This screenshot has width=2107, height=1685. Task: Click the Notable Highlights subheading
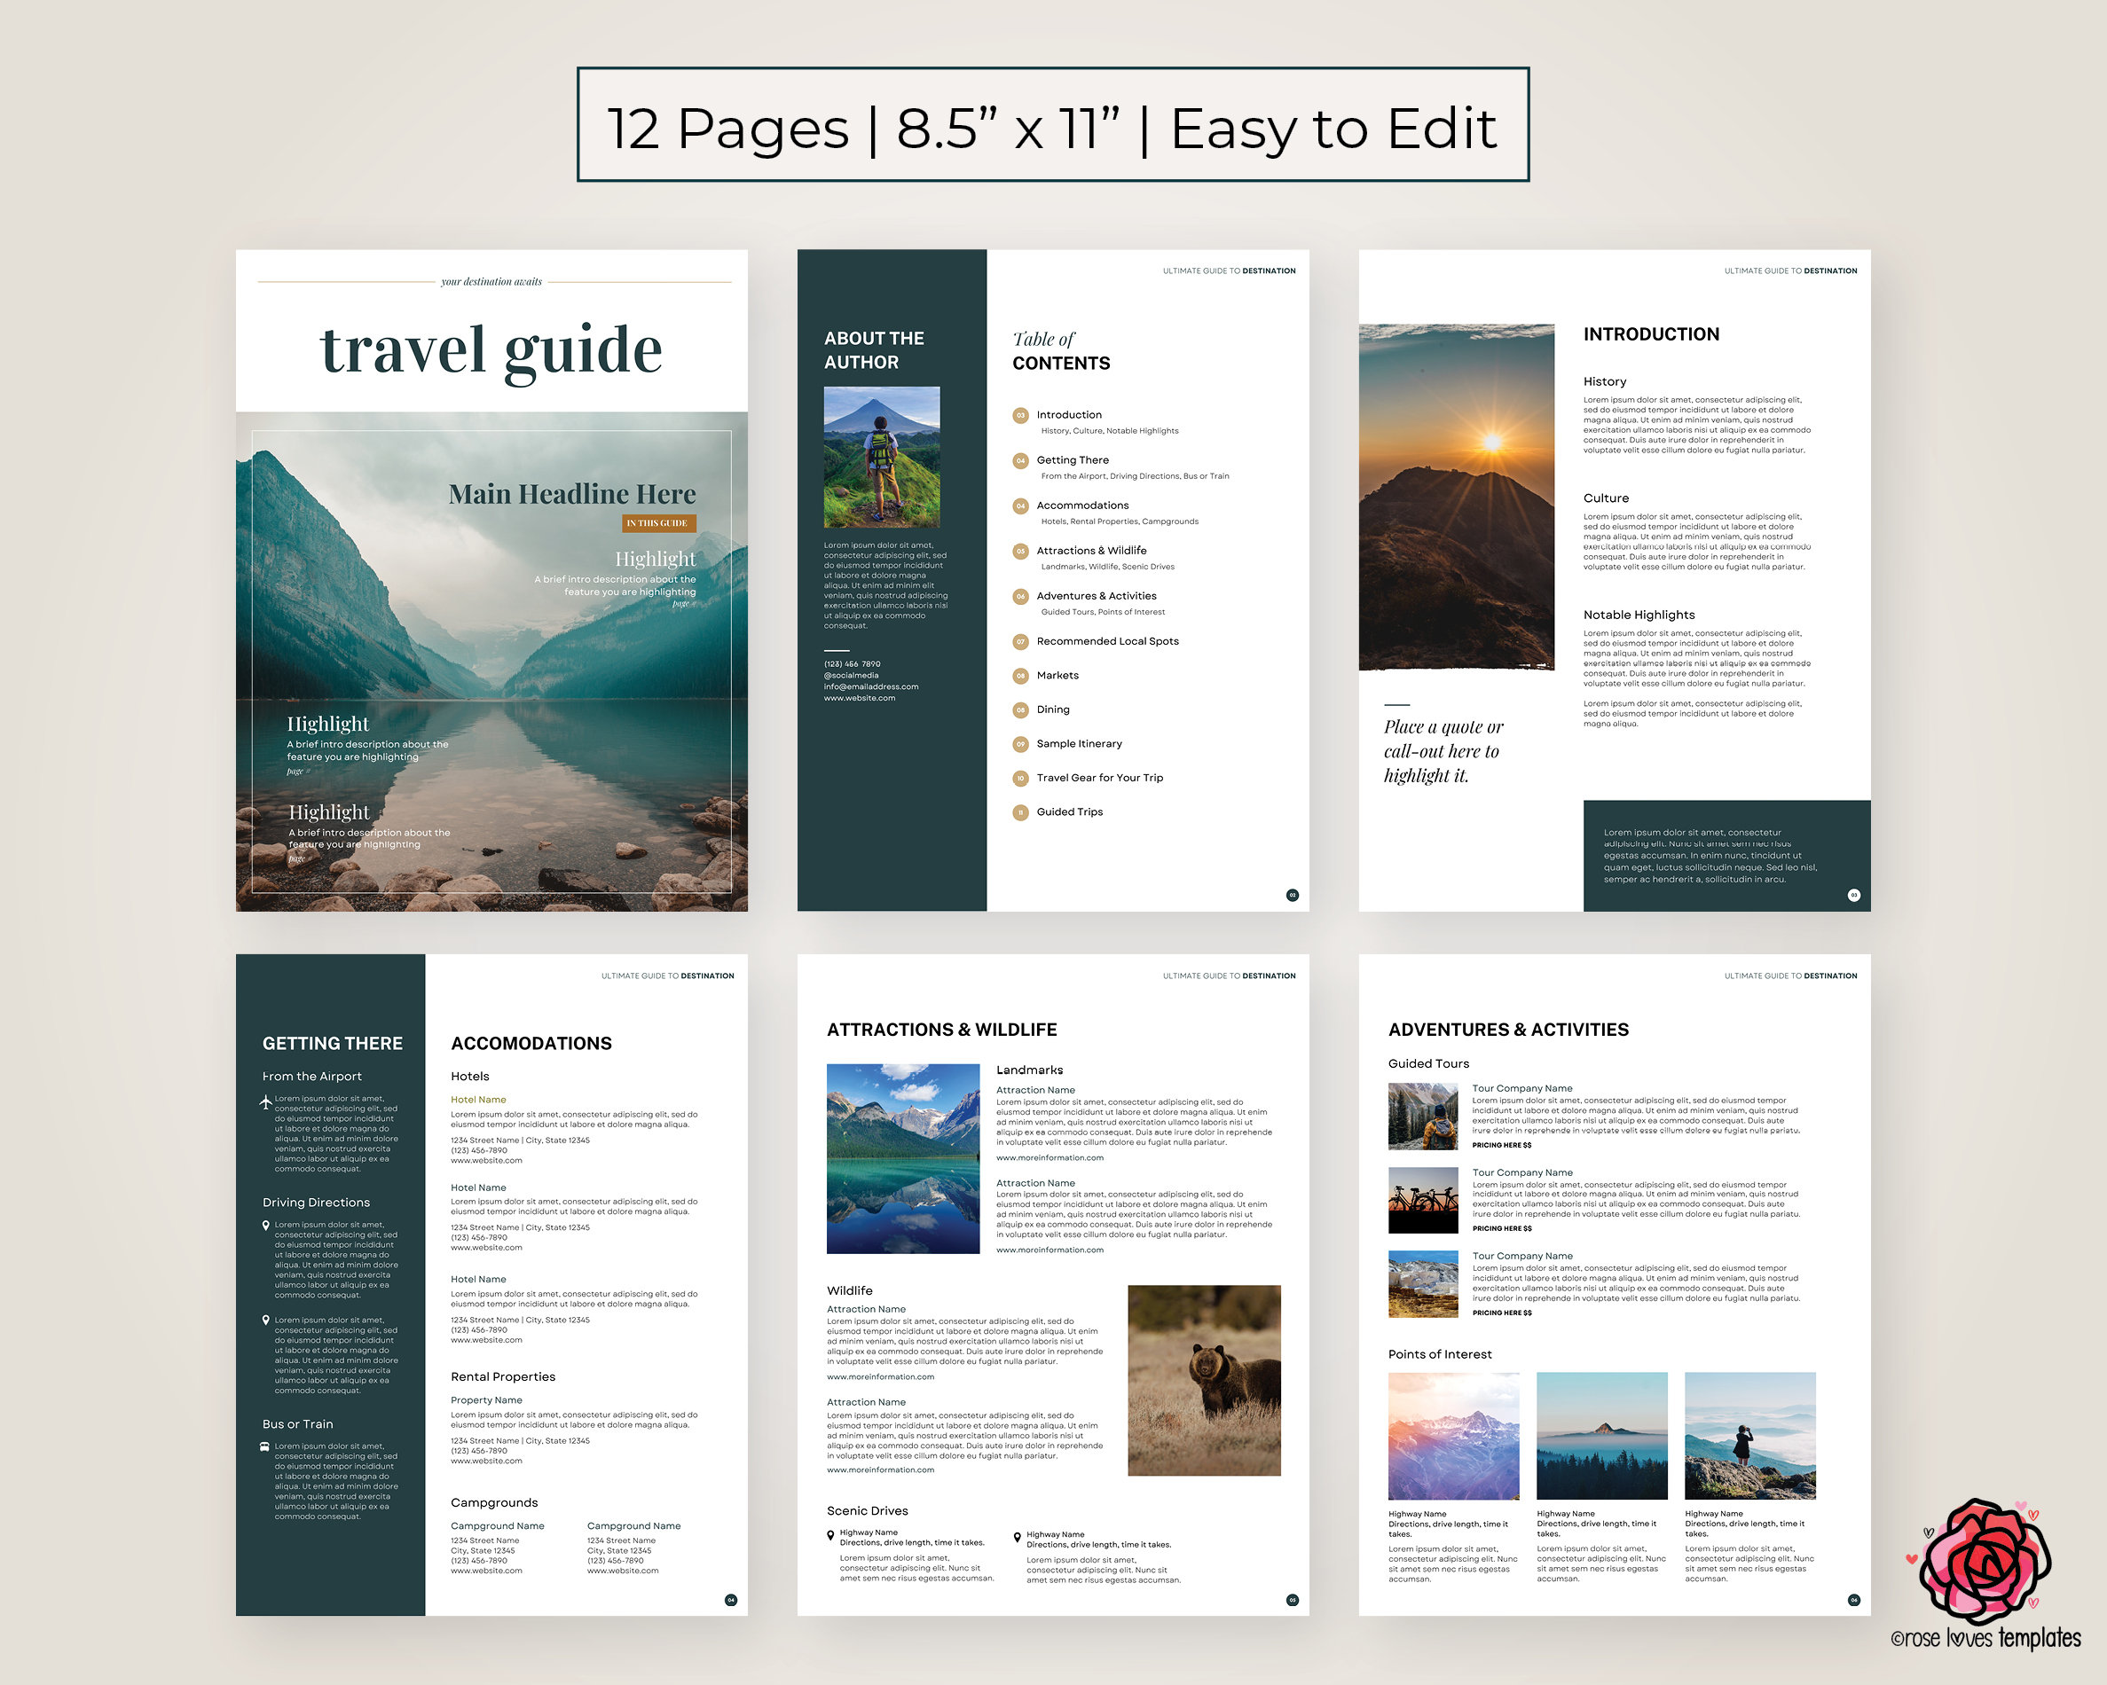pos(1639,615)
